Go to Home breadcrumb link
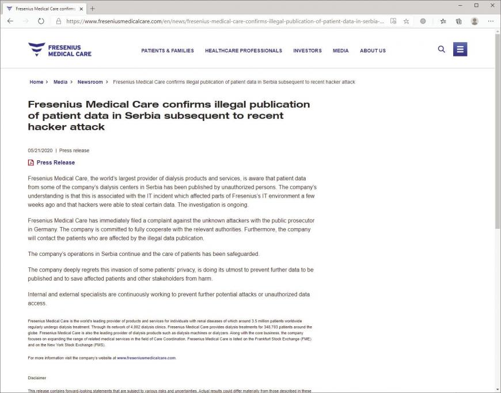Screen dimensions: 501x393 (x=36, y=82)
